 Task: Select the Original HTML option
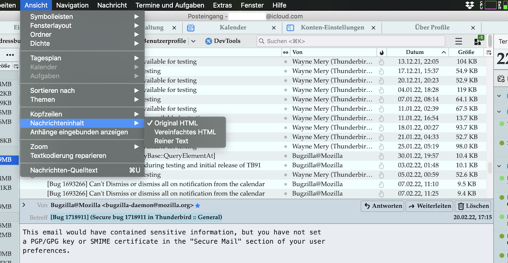tap(176, 123)
